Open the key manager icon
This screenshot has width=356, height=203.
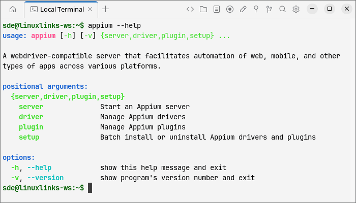256,9
